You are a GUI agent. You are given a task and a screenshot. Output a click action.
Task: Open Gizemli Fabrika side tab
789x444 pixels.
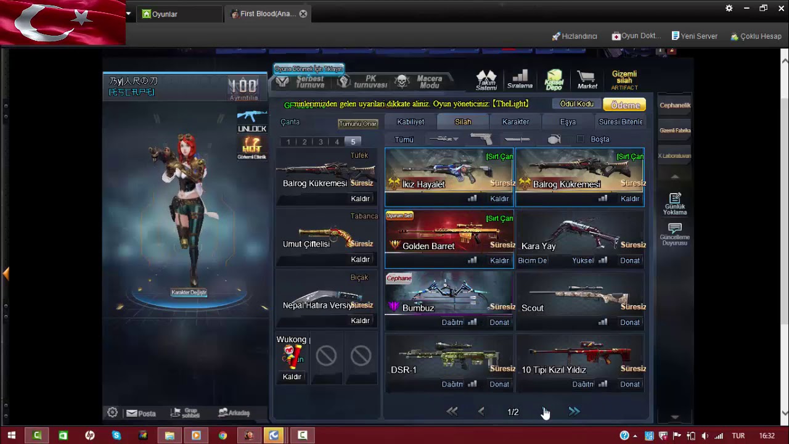click(x=675, y=131)
